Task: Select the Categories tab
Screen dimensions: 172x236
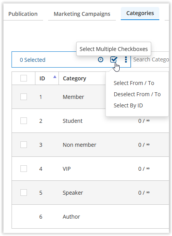Action: point(140,13)
